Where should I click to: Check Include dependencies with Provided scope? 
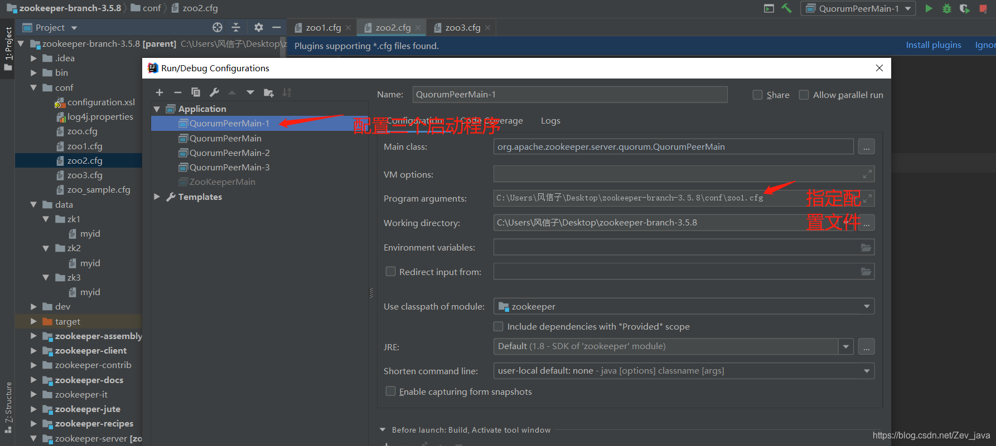pyautogui.click(x=499, y=326)
